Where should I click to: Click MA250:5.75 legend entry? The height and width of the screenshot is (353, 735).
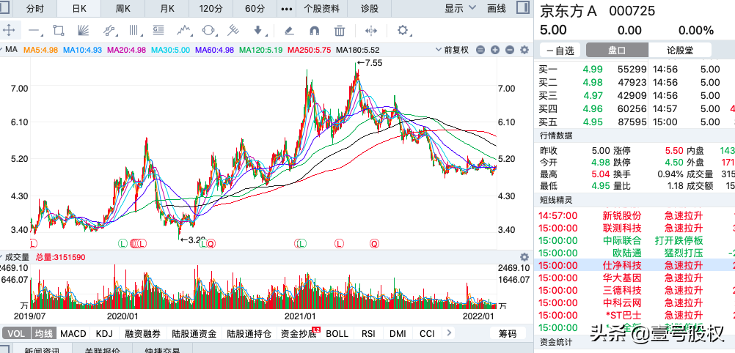click(310, 50)
